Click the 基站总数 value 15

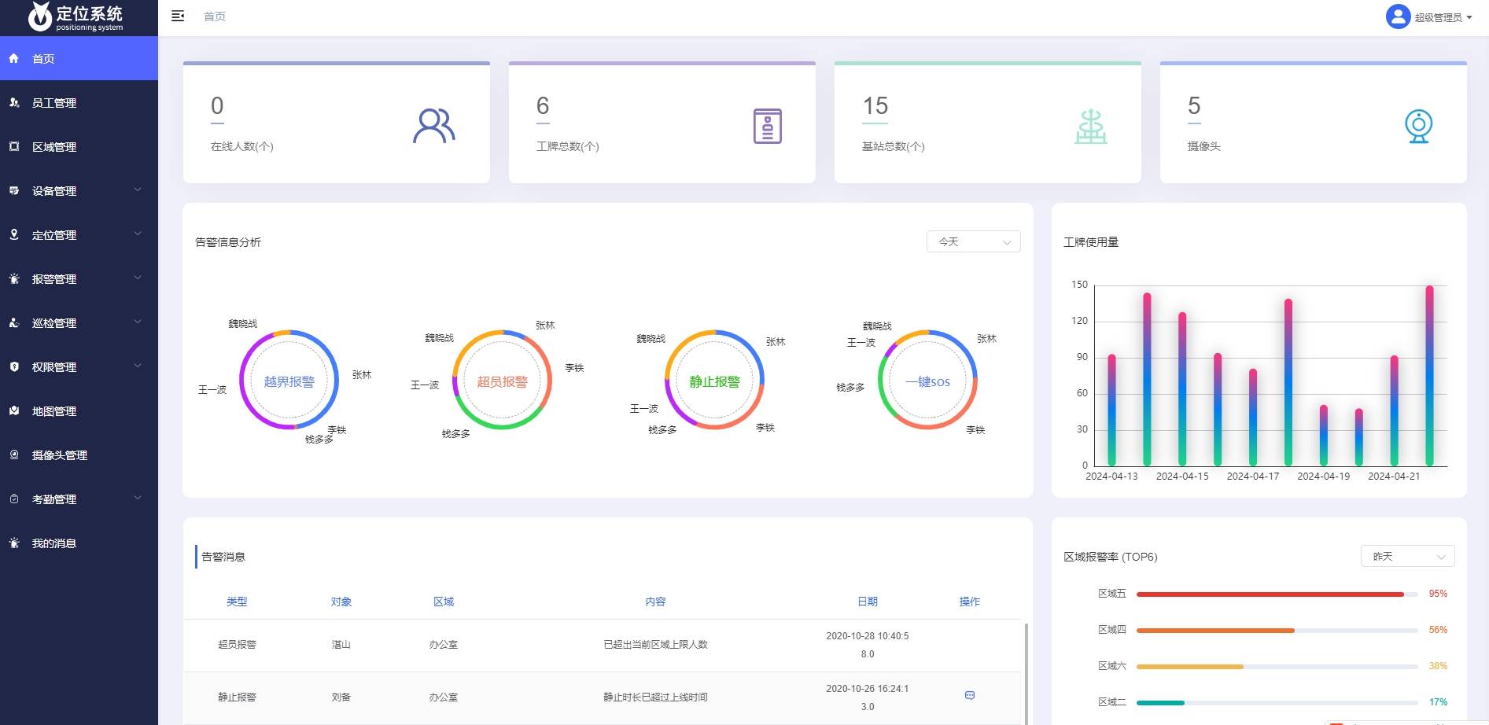(x=875, y=106)
